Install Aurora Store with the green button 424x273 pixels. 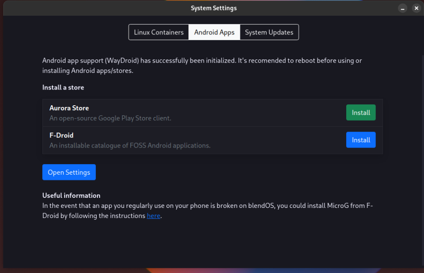pos(361,113)
